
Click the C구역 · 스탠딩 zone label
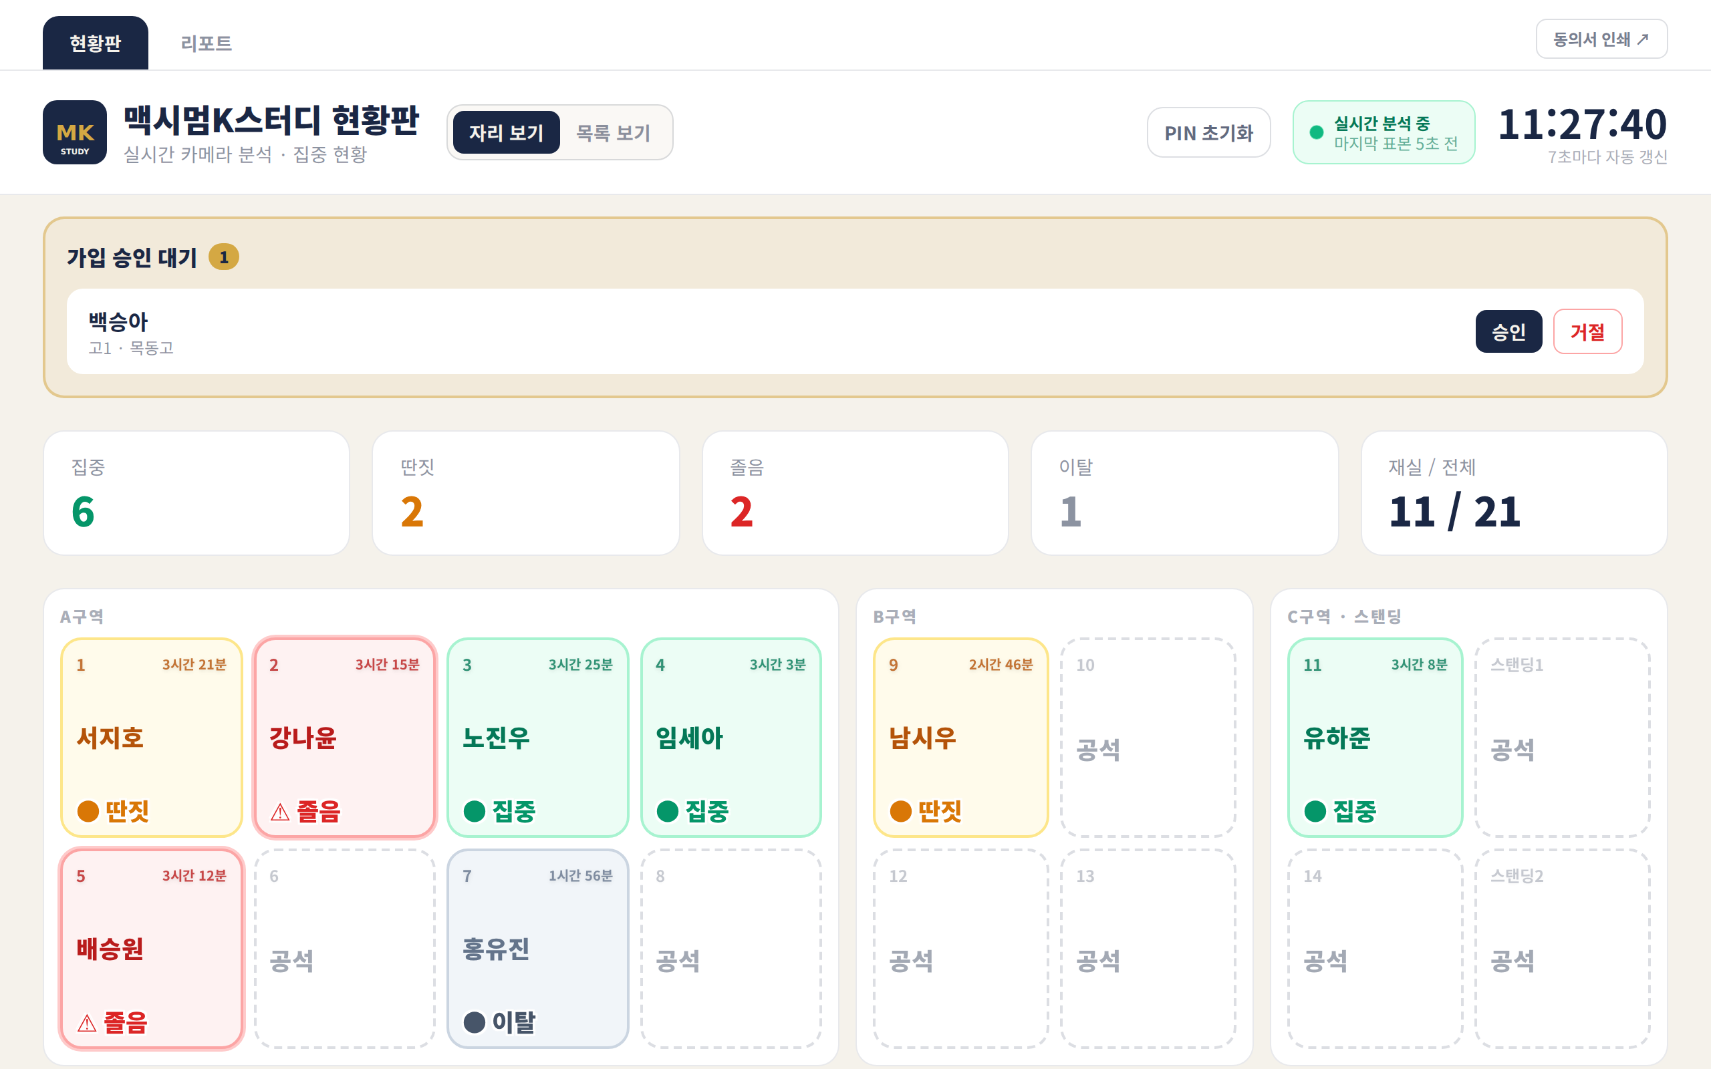pos(1345,617)
